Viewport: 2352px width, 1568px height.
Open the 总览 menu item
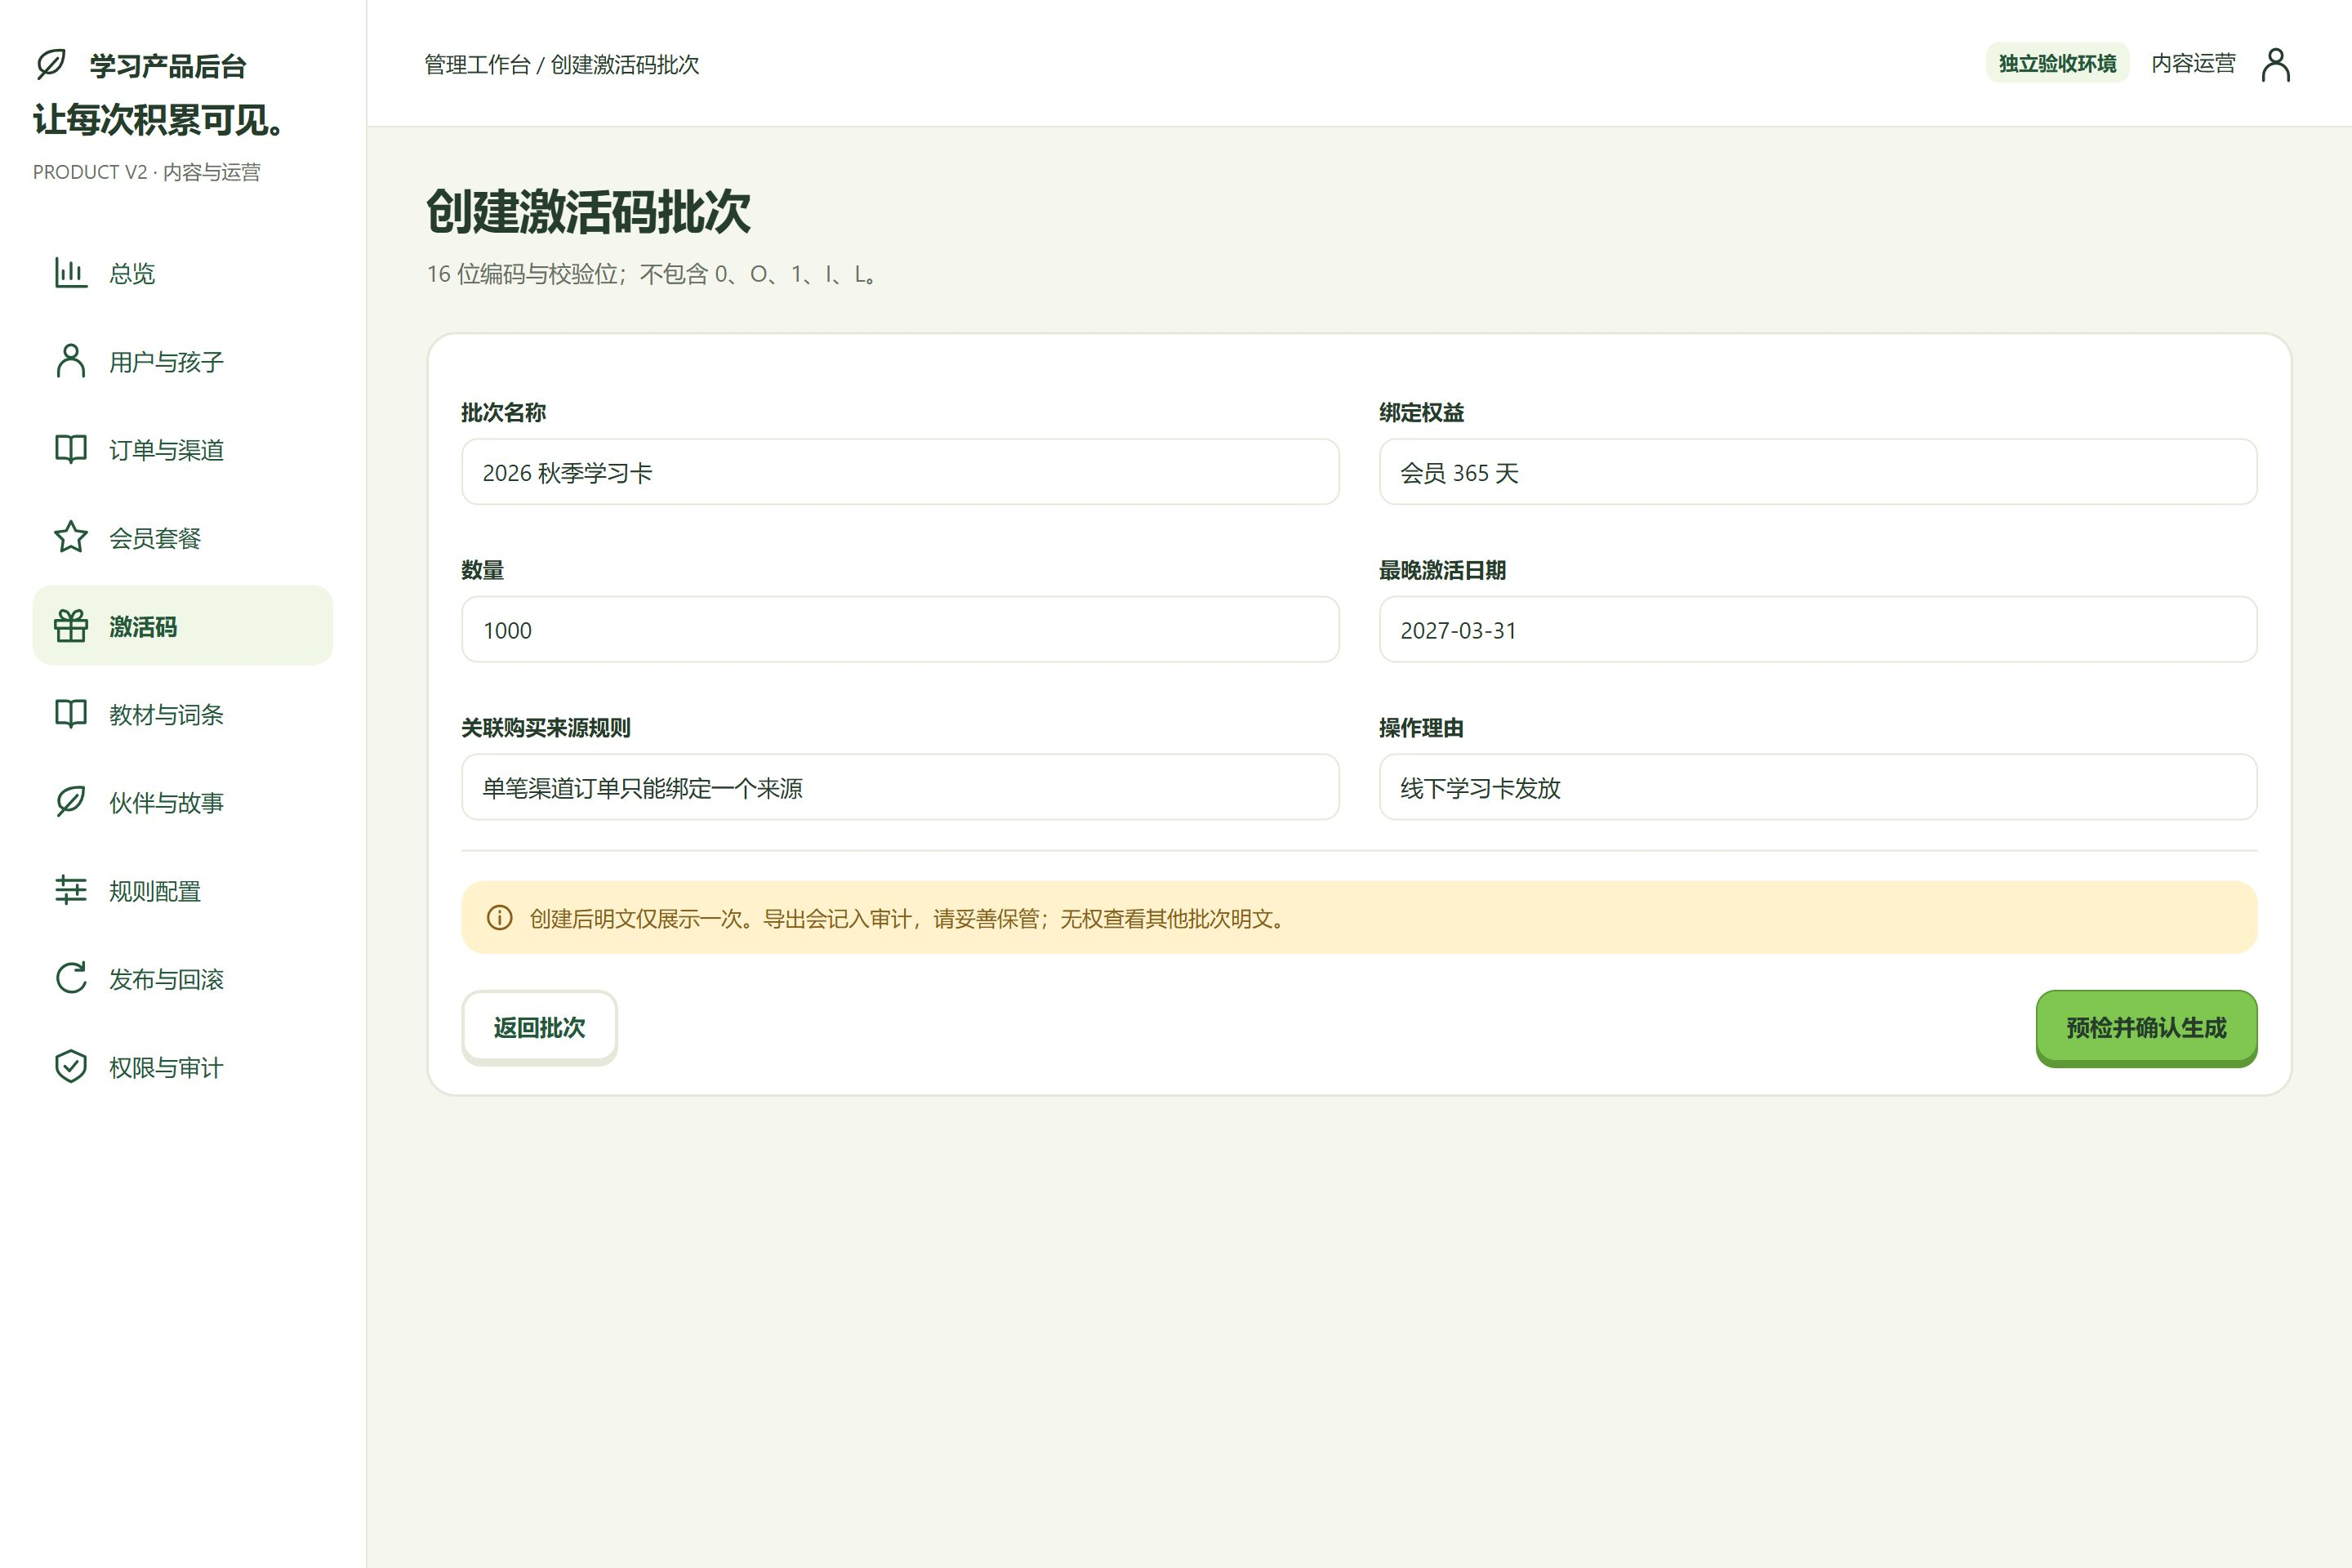(x=183, y=273)
